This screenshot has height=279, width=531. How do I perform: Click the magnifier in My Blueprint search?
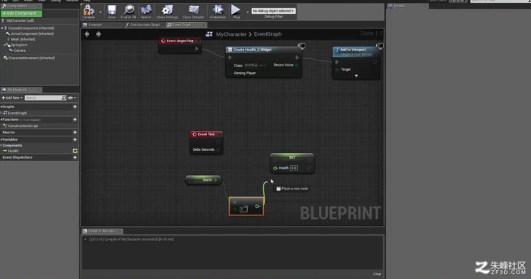pos(64,98)
